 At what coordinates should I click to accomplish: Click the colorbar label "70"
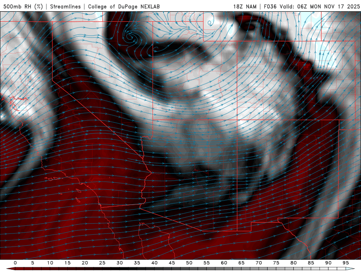[259, 263]
